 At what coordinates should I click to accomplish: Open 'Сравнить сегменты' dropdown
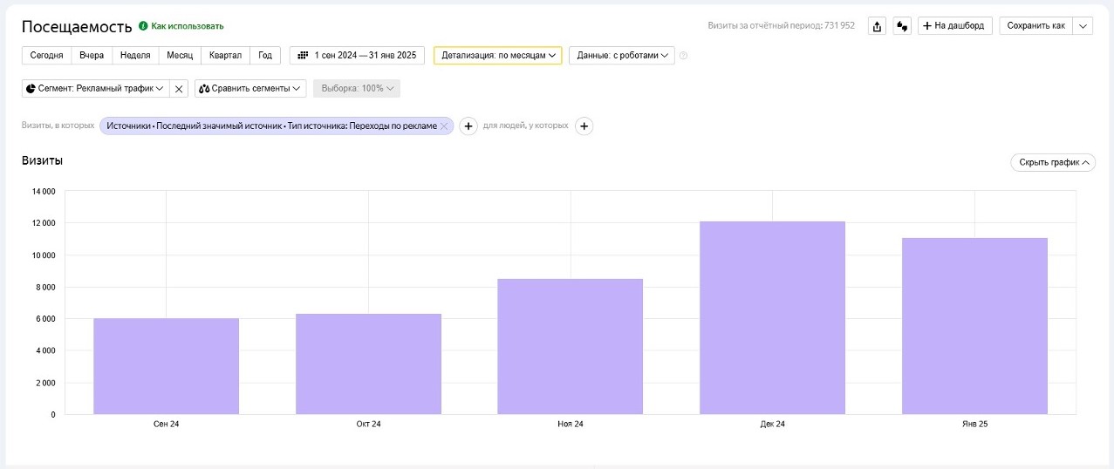coord(249,89)
